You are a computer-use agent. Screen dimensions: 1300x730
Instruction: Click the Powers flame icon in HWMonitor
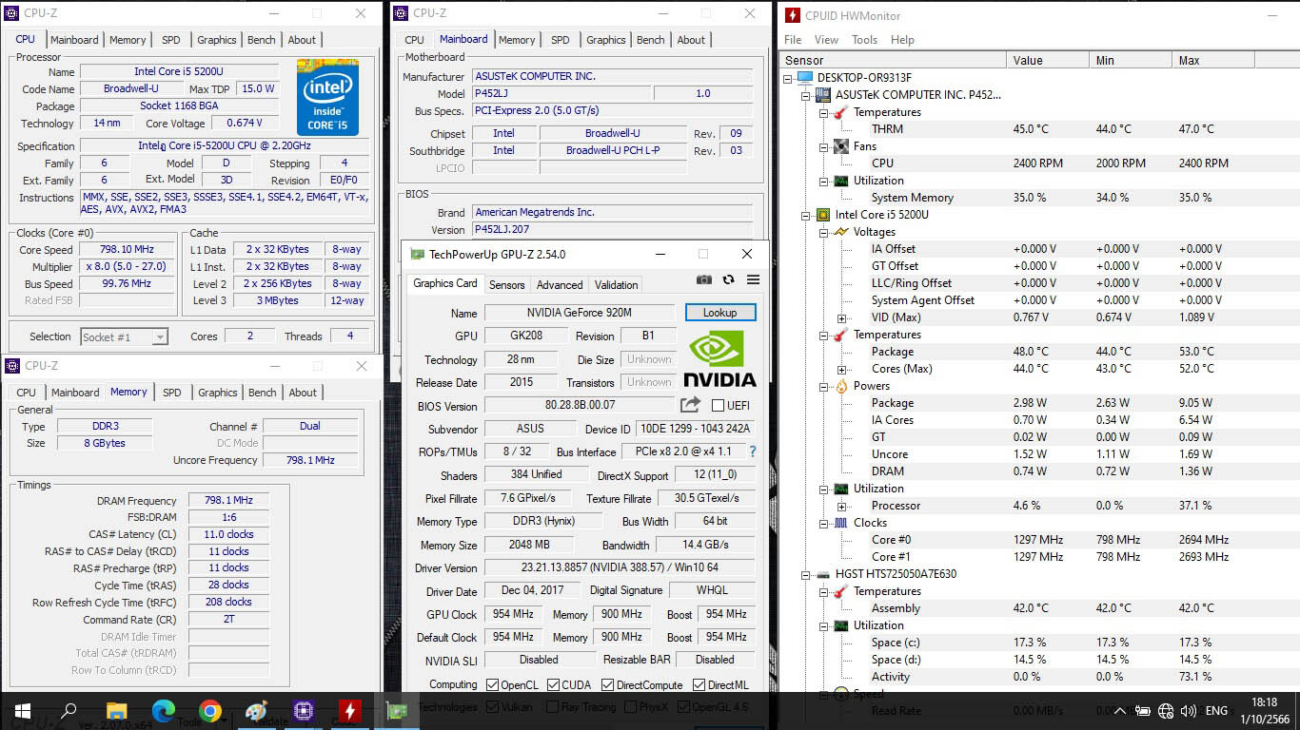point(840,385)
